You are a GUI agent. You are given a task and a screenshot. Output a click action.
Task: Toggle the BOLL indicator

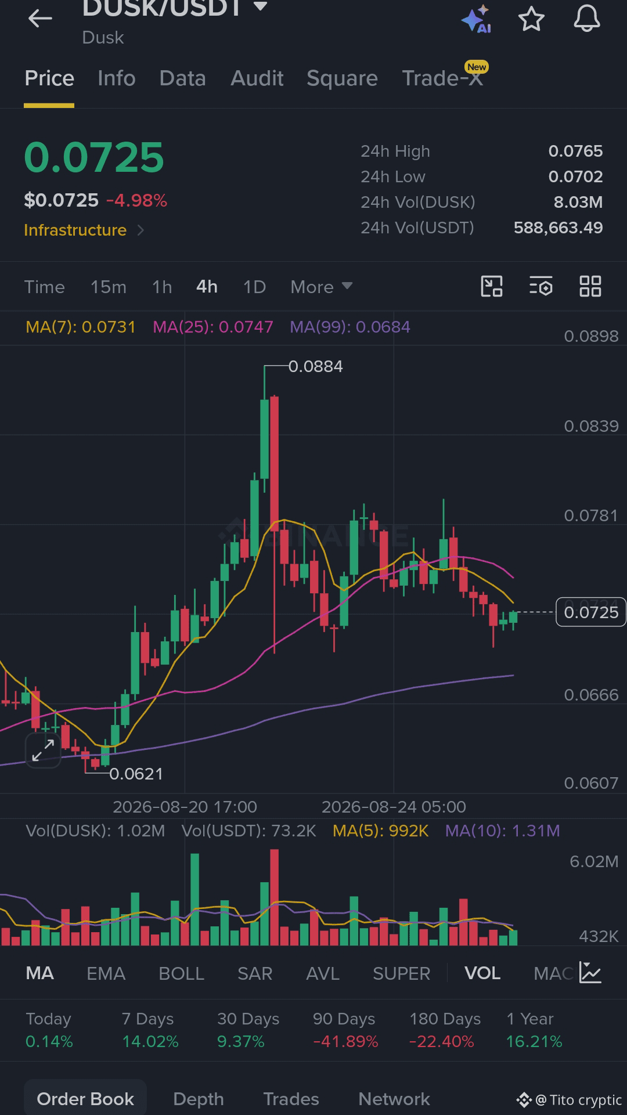181,973
